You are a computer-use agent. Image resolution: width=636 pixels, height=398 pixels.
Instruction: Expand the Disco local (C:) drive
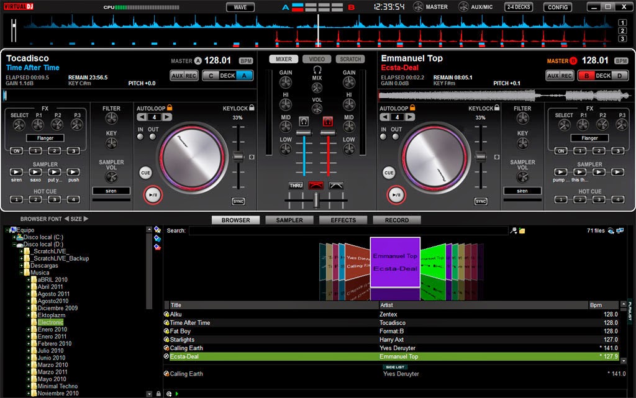14,238
